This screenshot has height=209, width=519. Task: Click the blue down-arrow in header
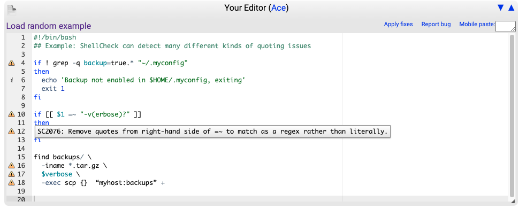[500, 8]
